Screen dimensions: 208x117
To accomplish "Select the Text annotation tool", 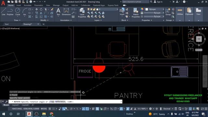I will [58, 12].
